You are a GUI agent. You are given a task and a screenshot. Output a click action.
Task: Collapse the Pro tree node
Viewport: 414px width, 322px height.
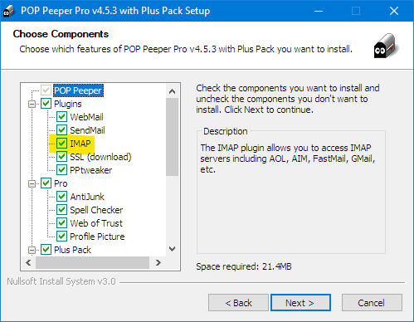(x=32, y=183)
